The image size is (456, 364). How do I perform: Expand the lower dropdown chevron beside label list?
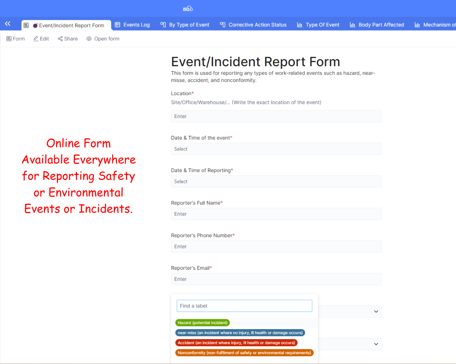(x=376, y=344)
